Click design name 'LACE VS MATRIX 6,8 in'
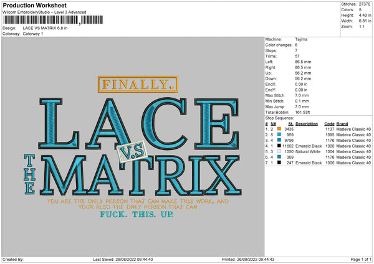374x264 pixels. (45, 28)
